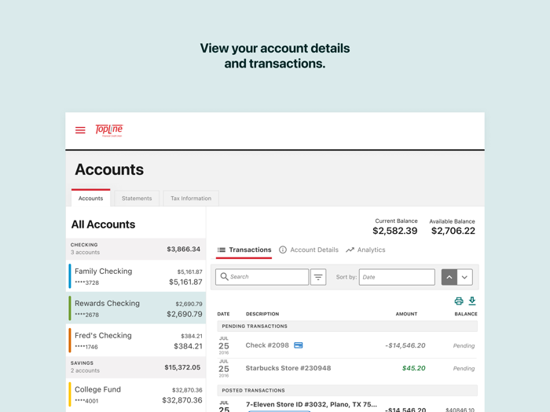This screenshot has height=412, width=550.
Task: Click the Date column header
Action: click(x=223, y=314)
